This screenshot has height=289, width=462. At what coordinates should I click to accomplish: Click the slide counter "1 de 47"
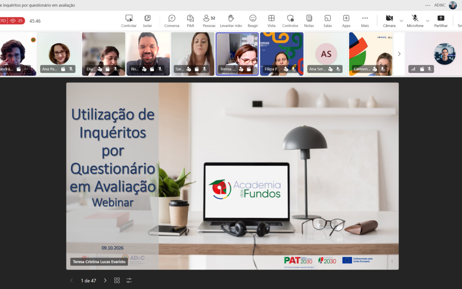pos(89,281)
